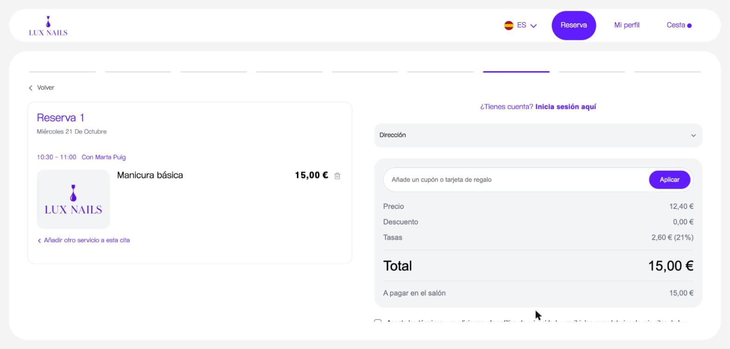Click the Precio value 12,40 €
This screenshot has width=730, height=349.
click(x=682, y=207)
